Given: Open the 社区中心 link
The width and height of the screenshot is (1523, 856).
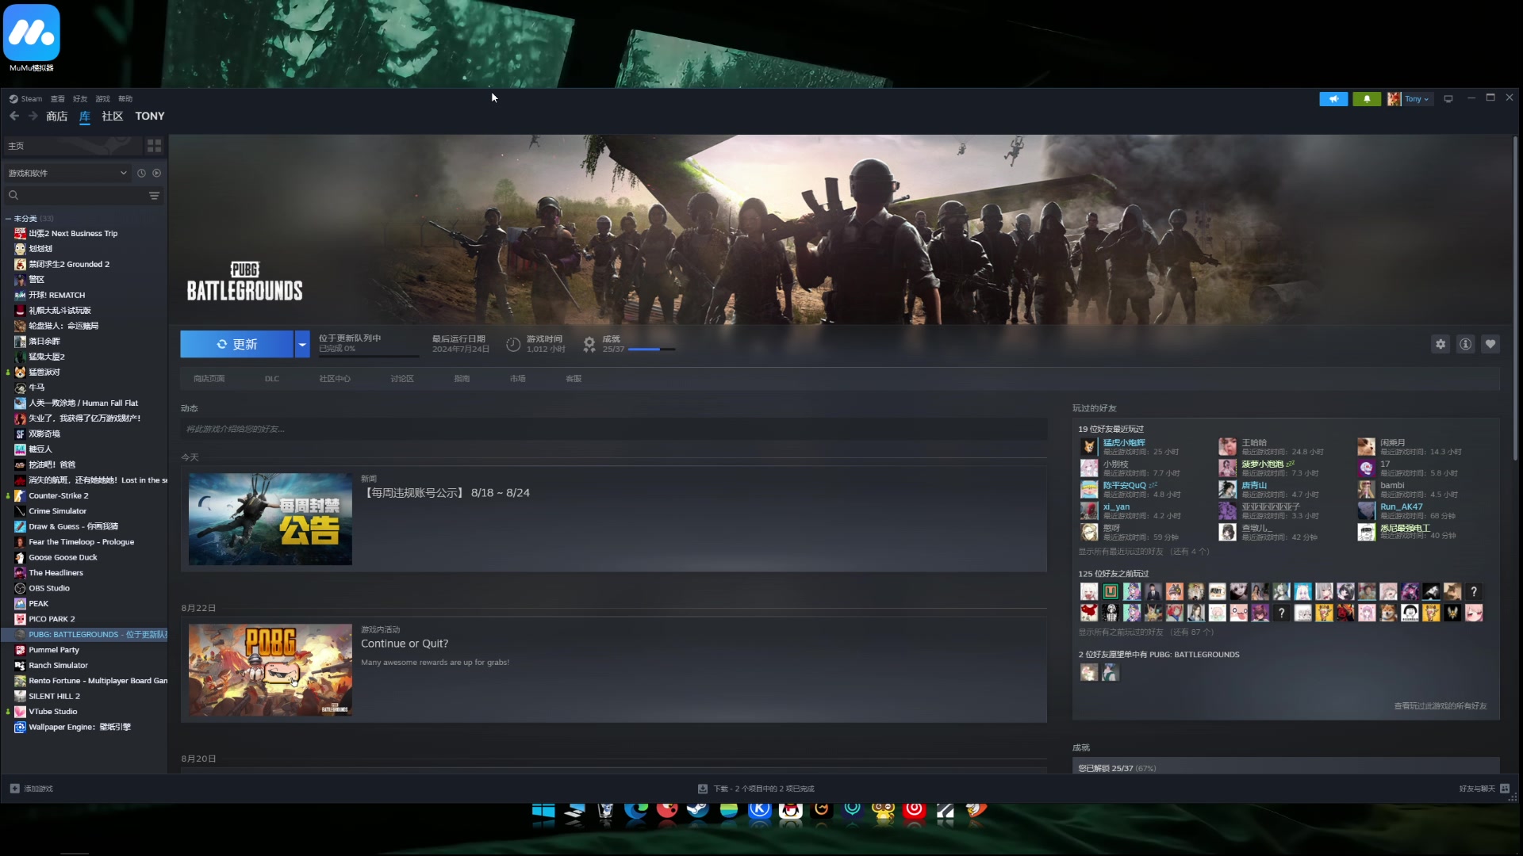Looking at the screenshot, I should pyautogui.click(x=335, y=379).
